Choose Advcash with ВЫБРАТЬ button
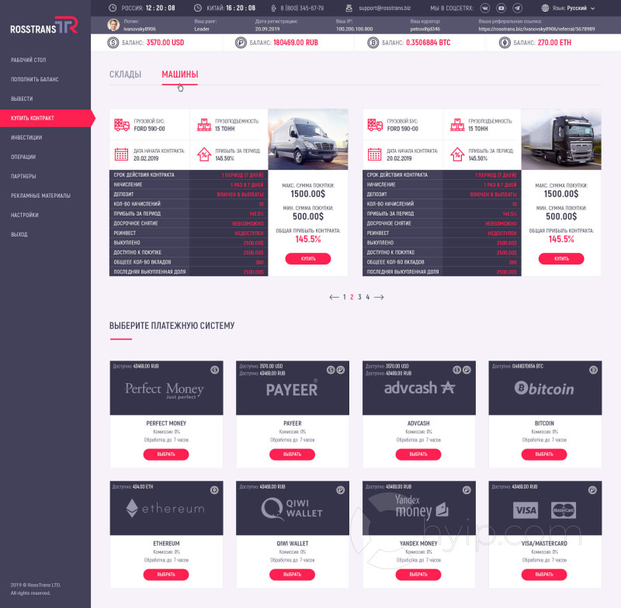The width and height of the screenshot is (621, 608). 418,454
